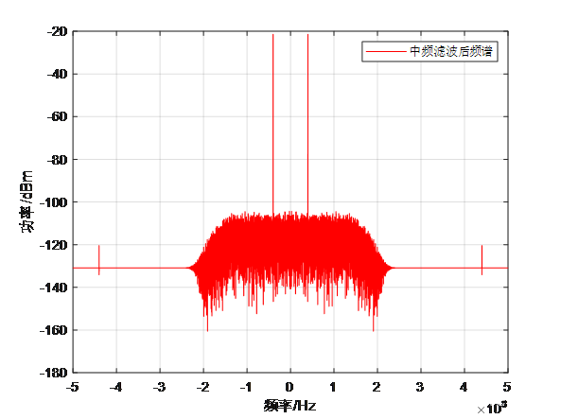Click the x-axis tick label -1
The height and width of the screenshot is (419, 561).
[x=246, y=387]
